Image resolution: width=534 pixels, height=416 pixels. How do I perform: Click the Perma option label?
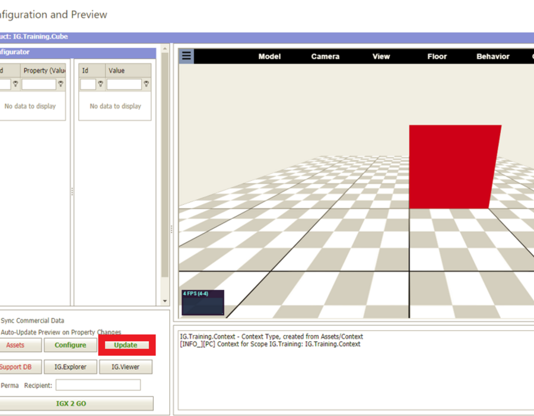point(9,385)
